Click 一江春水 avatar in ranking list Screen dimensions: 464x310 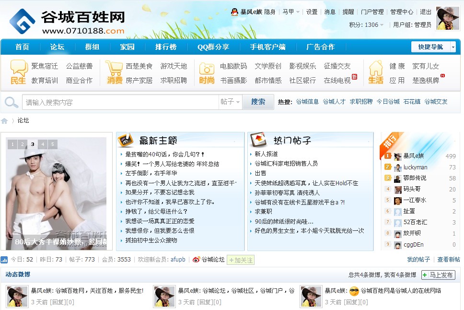tap(398, 201)
